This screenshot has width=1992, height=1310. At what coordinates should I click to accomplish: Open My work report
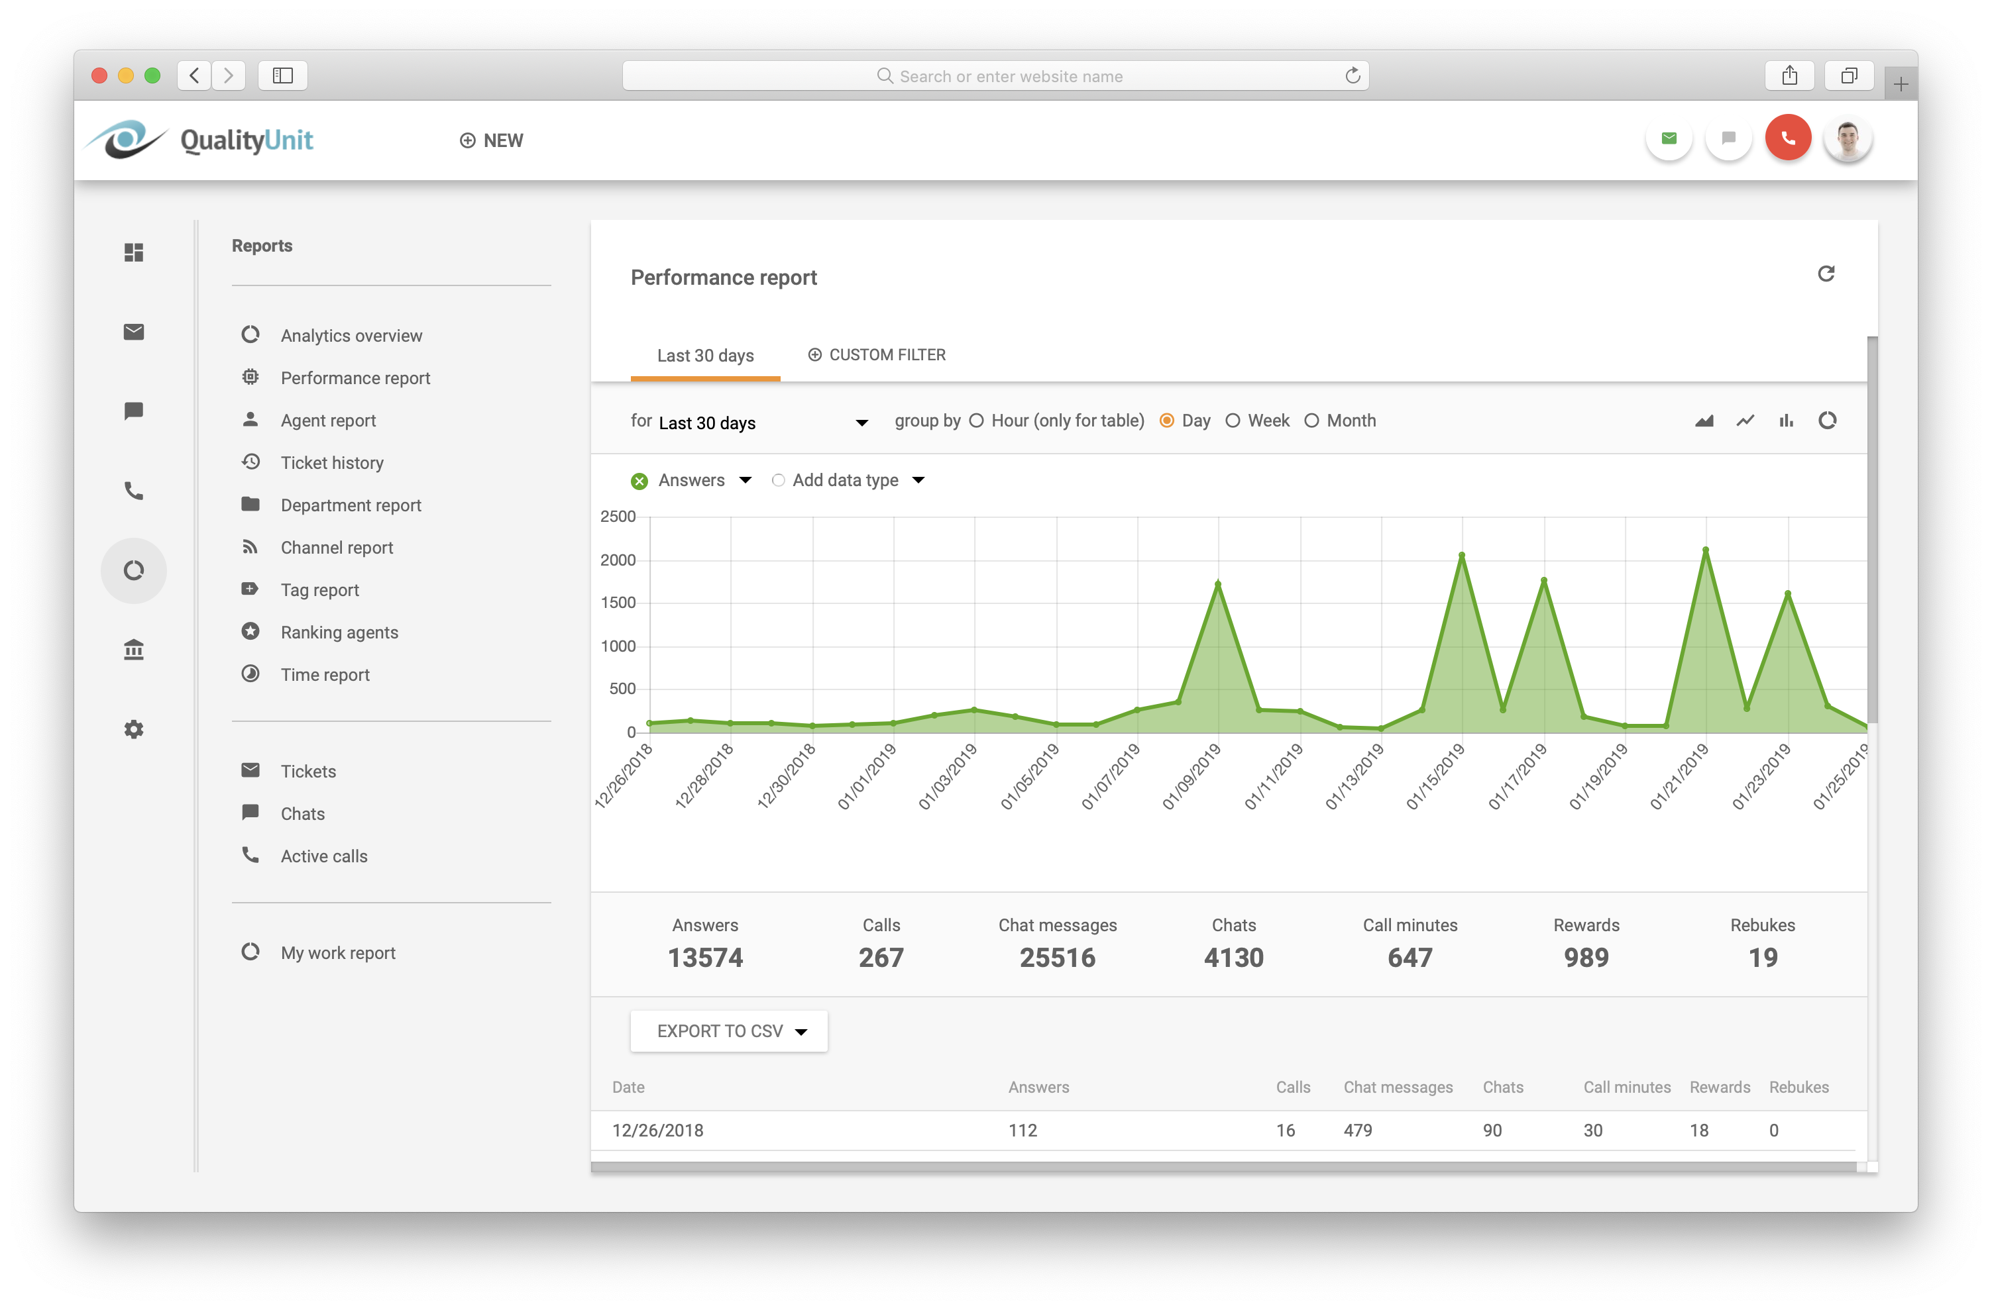click(337, 952)
